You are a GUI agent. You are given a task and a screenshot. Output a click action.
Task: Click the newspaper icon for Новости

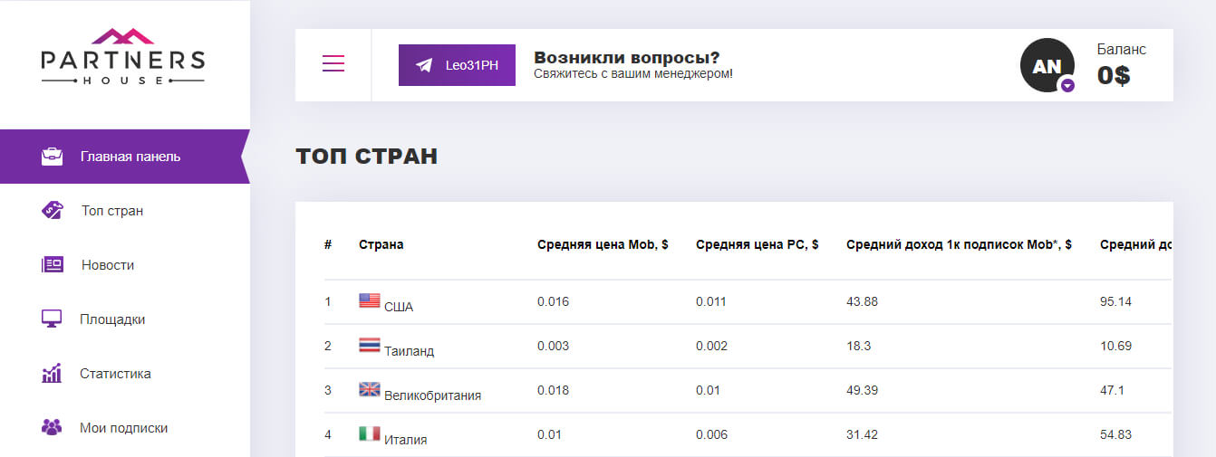(x=52, y=265)
